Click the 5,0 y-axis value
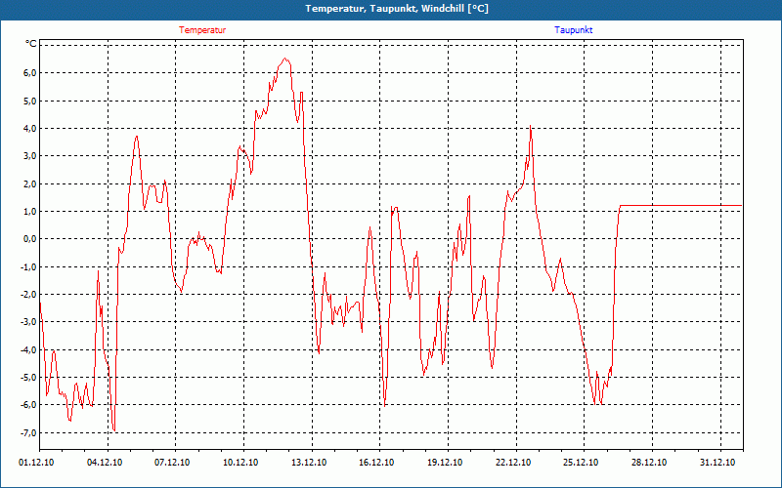Image resolution: width=782 pixels, height=488 pixels. tap(29, 101)
